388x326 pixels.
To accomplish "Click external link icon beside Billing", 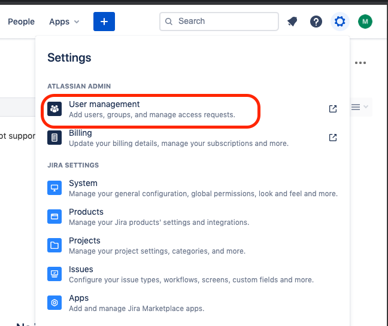I will [x=333, y=138].
